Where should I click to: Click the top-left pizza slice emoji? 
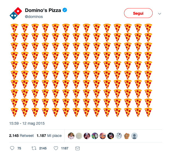point(14,28)
